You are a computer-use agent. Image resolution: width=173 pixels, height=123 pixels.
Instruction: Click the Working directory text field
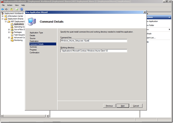click(x=93, y=51)
